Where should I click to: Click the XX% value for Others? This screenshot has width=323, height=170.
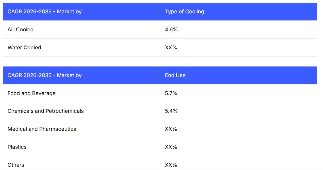coord(171,165)
